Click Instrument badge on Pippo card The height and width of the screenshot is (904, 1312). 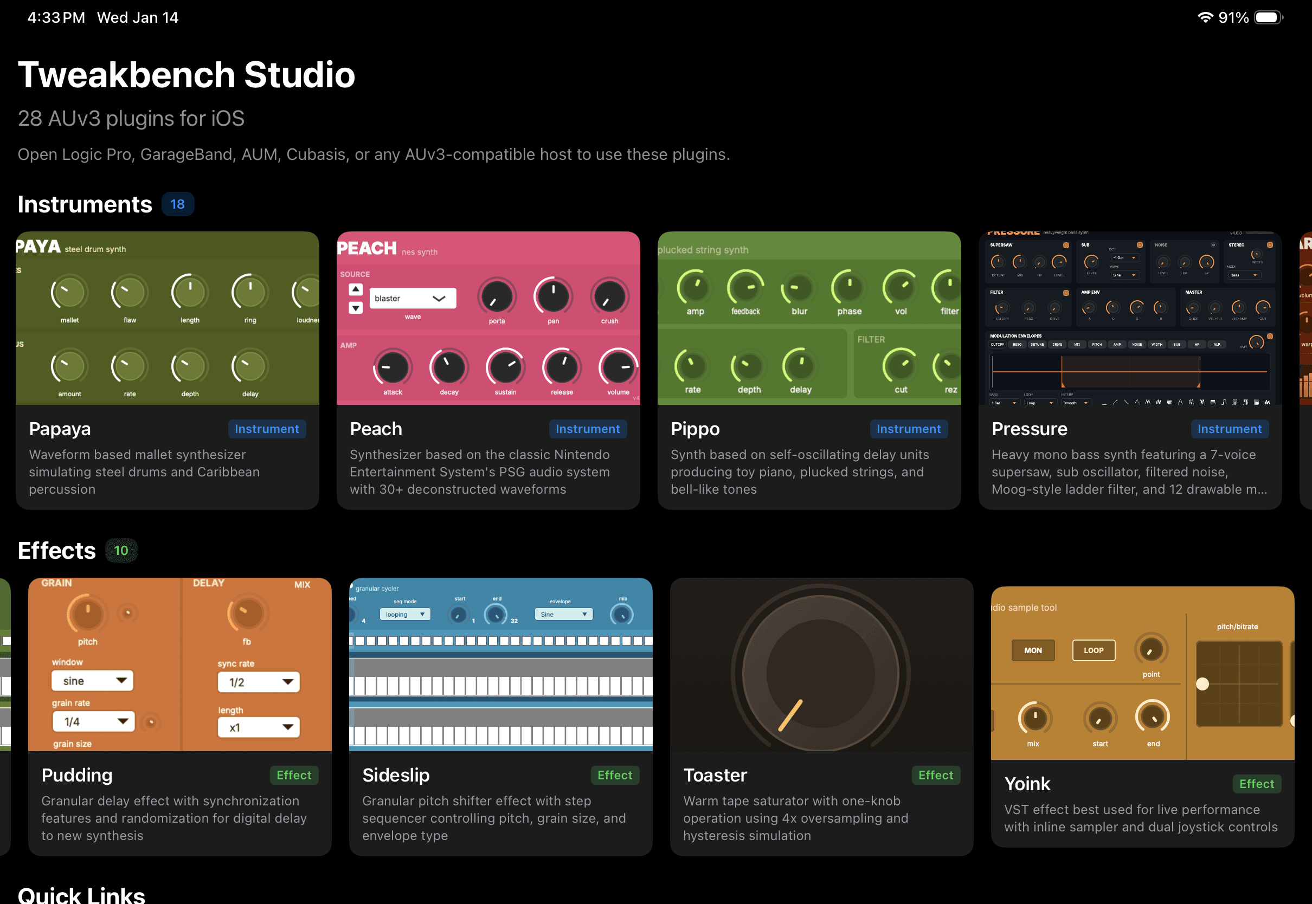(x=909, y=429)
